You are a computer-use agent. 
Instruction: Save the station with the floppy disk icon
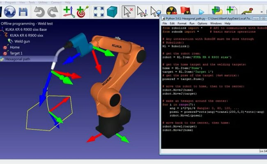(x=23, y=12)
